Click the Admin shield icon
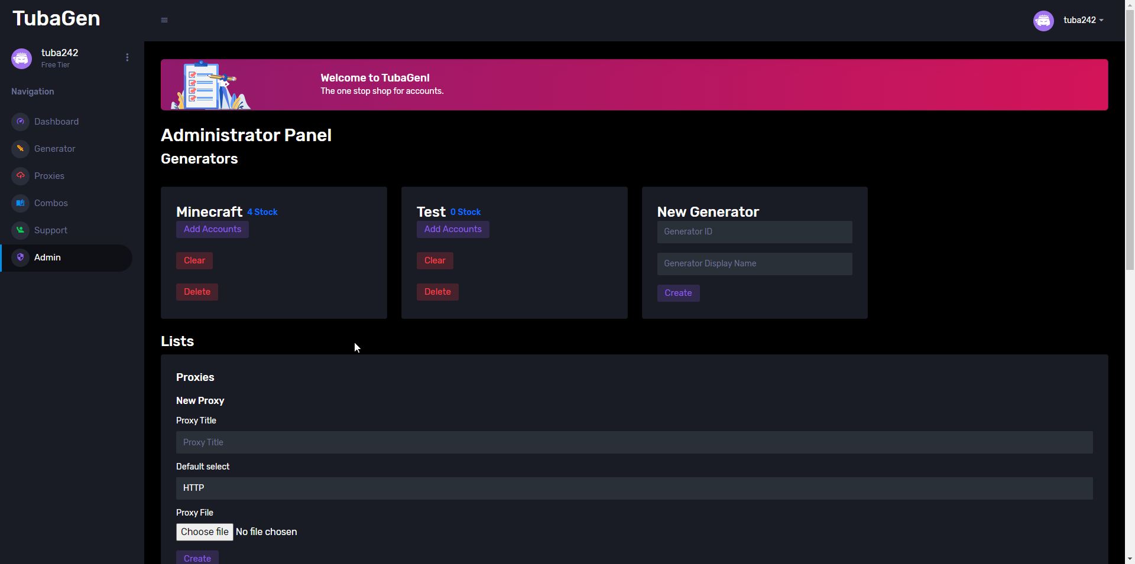 pyautogui.click(x=21, y=257)
